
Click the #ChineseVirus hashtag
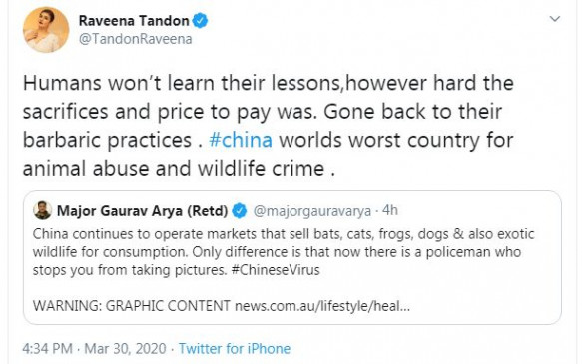point(276,270)
